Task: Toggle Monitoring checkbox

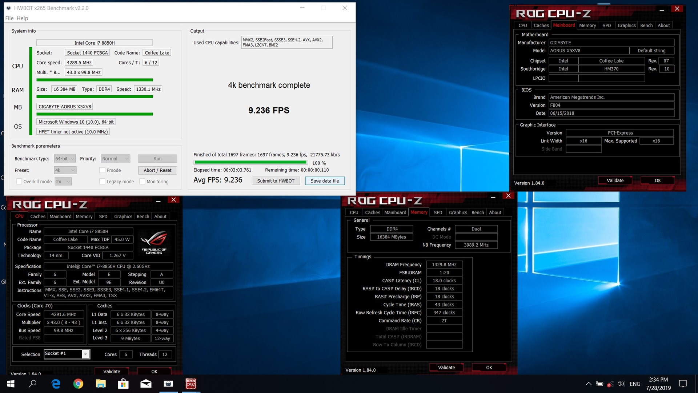Action: coord(143,182)
